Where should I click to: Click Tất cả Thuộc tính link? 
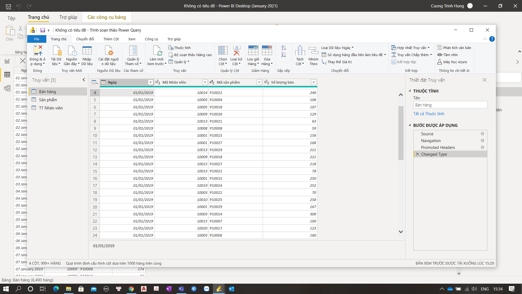coord(429,114)
